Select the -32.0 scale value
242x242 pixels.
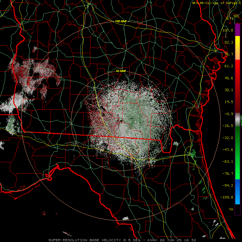point(228,138)
